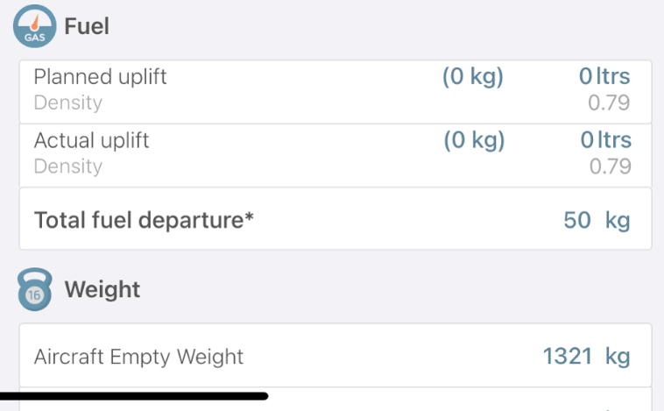Edit Actual uplift kg value
Image resolution: width=664 pixels, height=411 pixels.
(x=474, y=141)
